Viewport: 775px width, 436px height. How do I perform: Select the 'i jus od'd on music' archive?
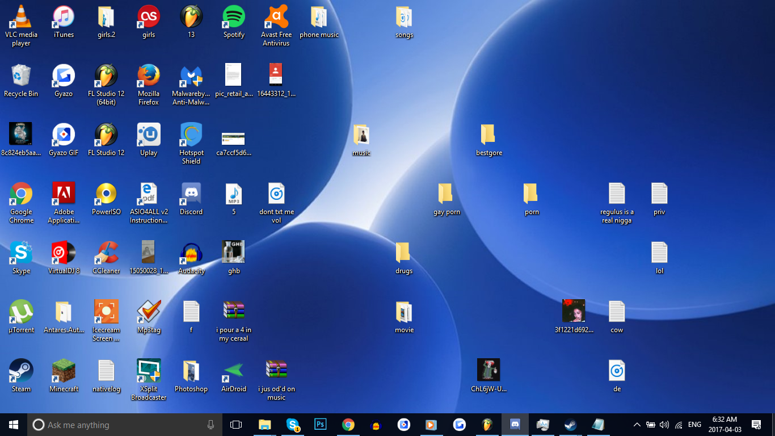(276, 380)
